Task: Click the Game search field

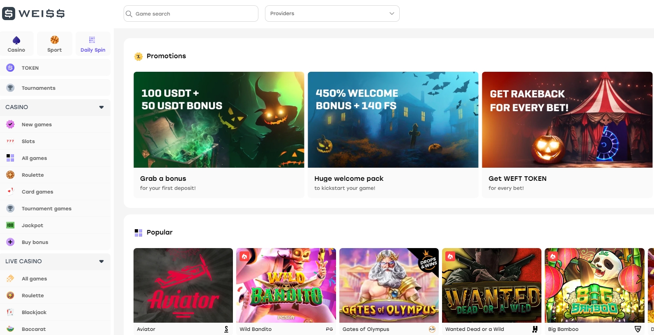Action: point(191,14)
